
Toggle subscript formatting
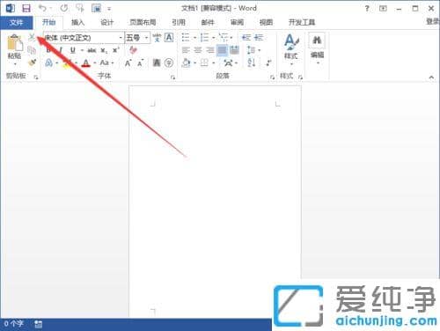104,50
